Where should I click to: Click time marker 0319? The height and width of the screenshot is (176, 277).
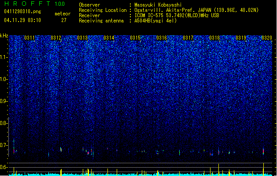point(241,38)
